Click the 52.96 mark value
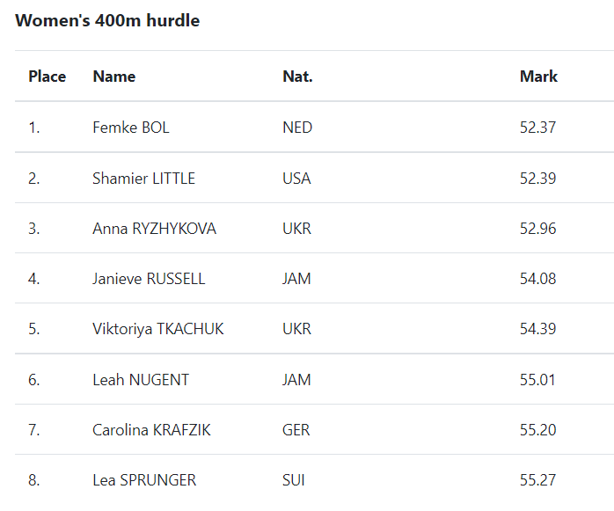This screenshot has height=511, width=614. coord(537,229)
